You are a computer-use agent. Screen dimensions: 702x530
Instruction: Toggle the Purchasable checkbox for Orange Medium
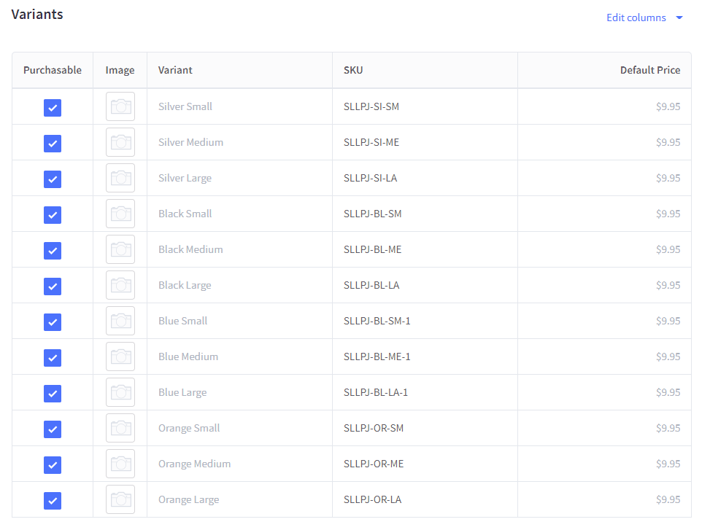52,464
